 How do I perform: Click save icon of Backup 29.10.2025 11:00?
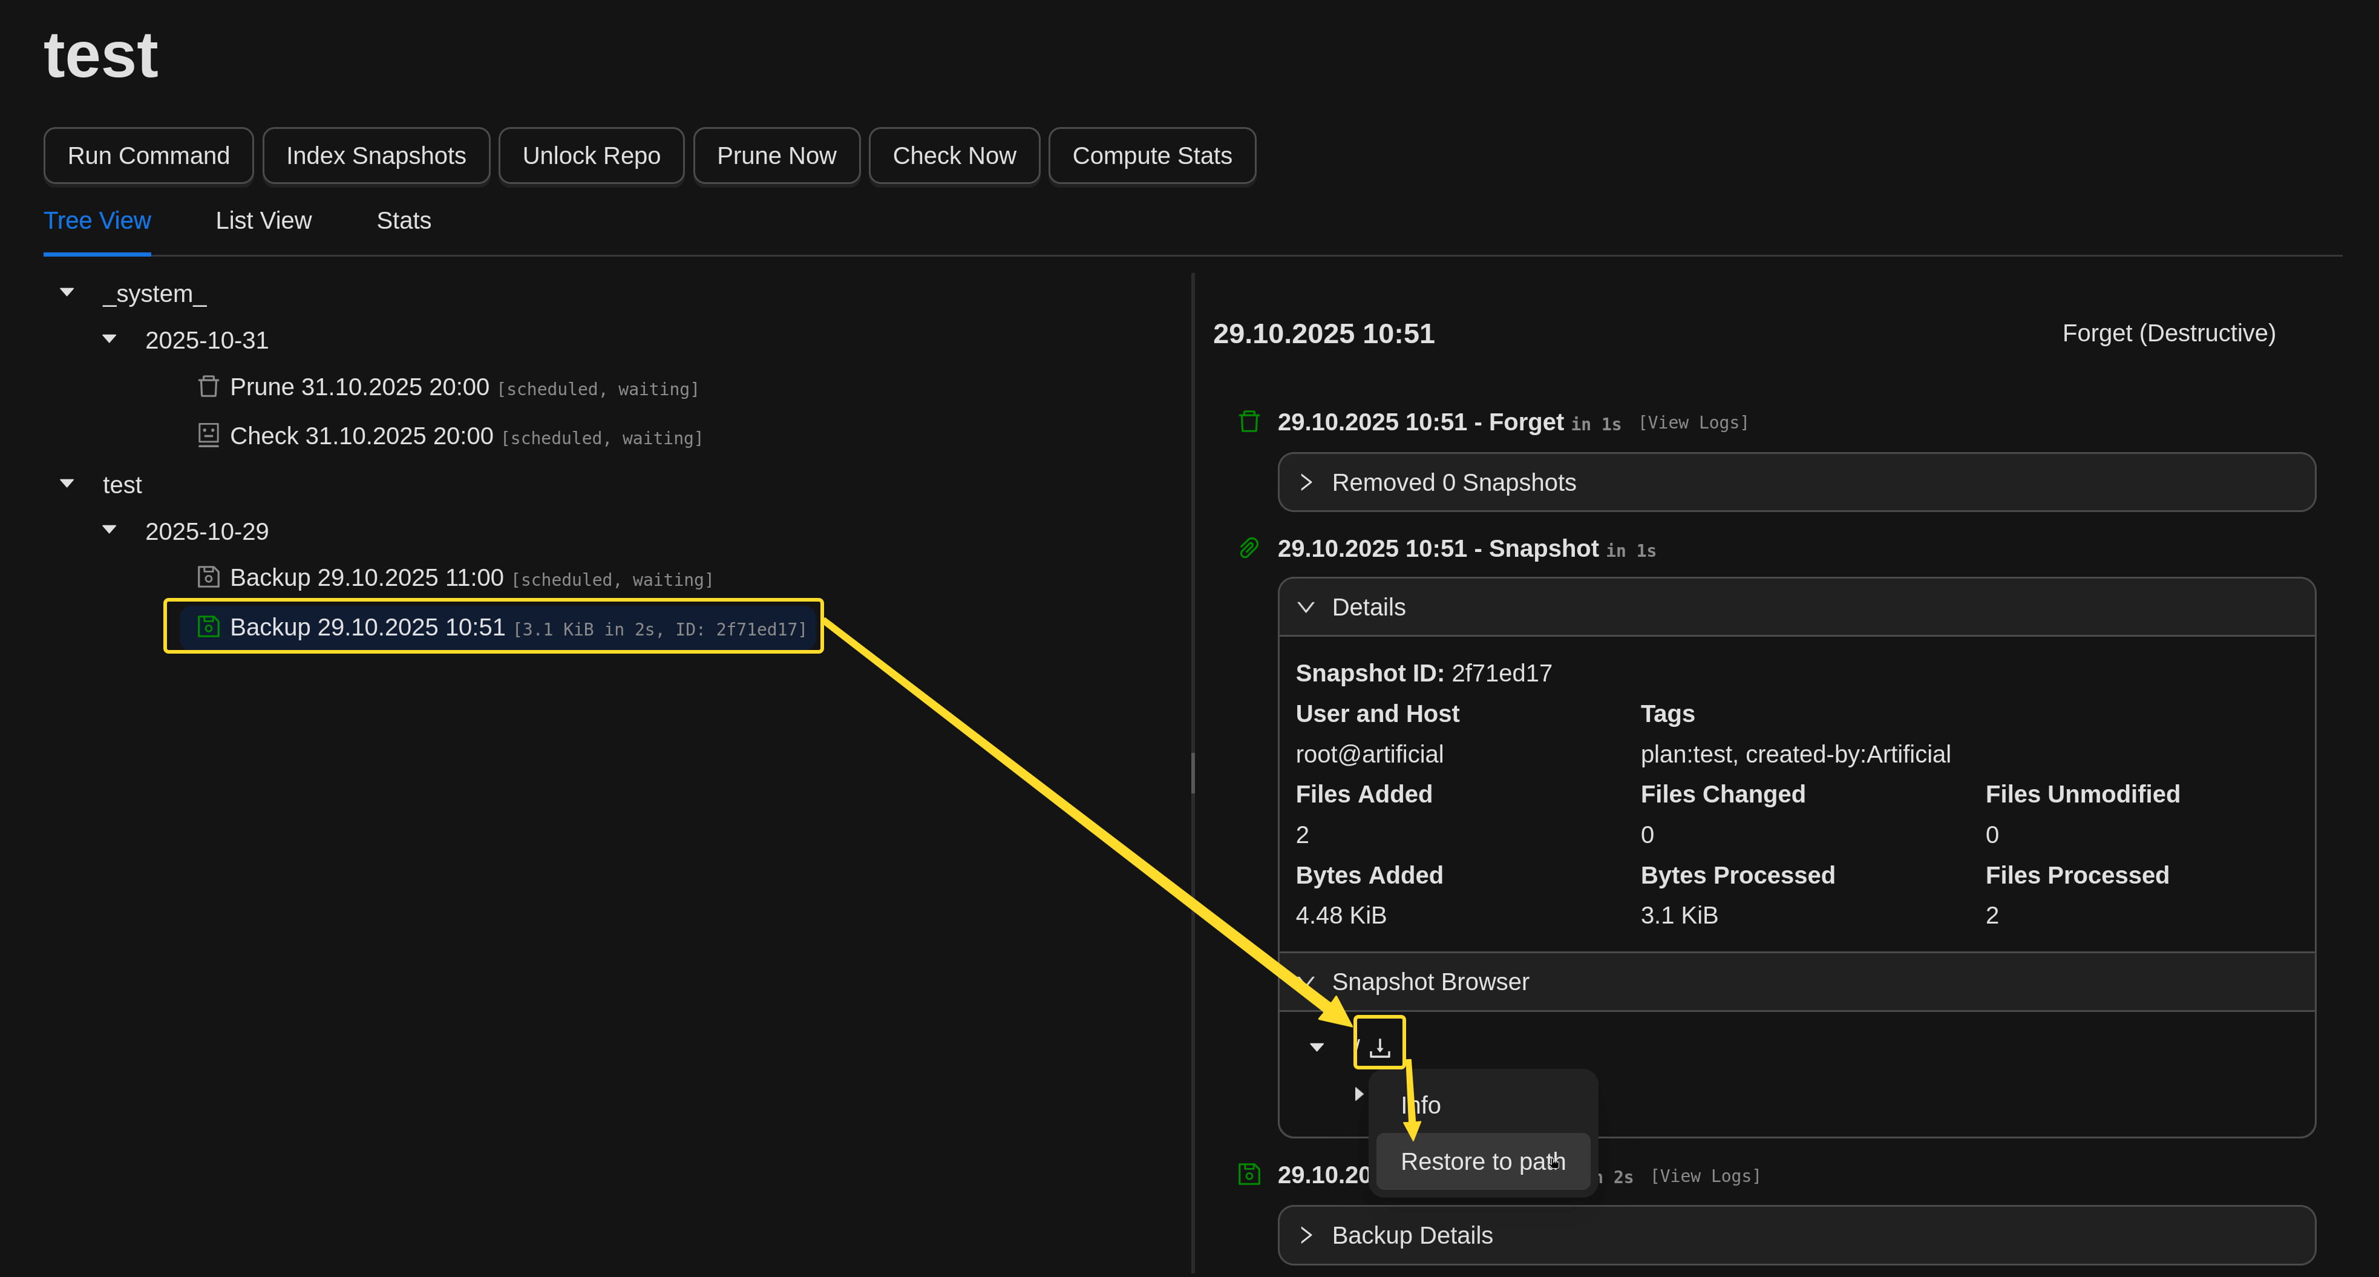(x=209, y=577)
